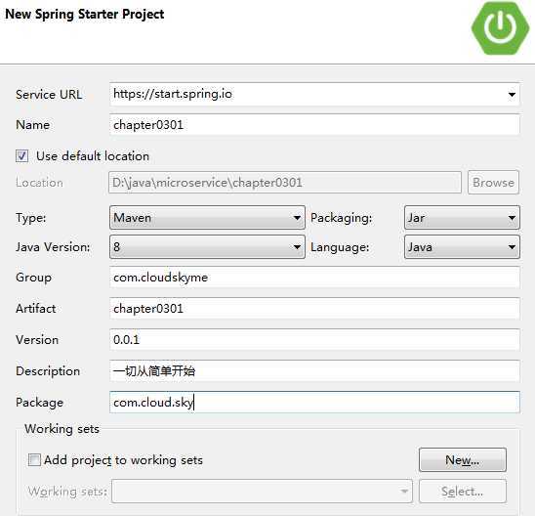Open the Type dropdown showing Maven
The image size is (535, 516).
pyautogui.click(x=207, y=218)
